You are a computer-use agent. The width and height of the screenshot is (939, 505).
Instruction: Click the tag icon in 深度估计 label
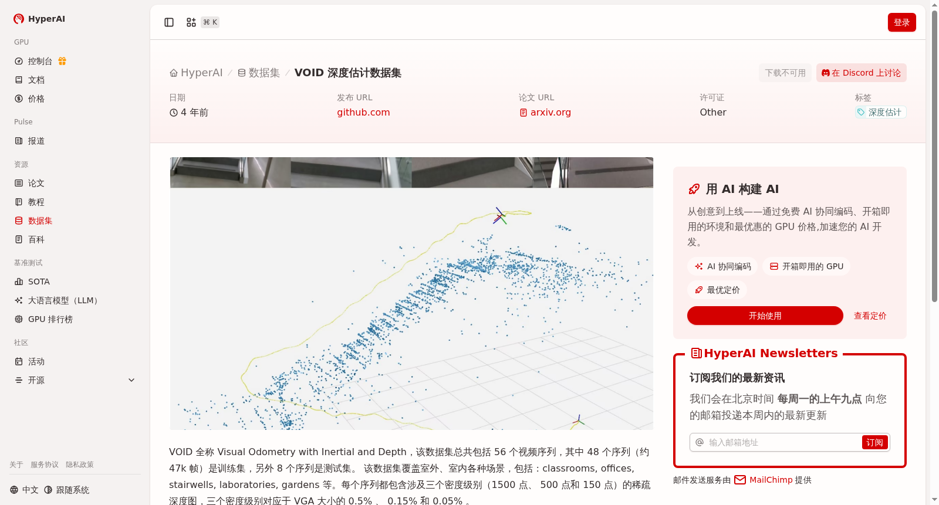pos(861,112)
